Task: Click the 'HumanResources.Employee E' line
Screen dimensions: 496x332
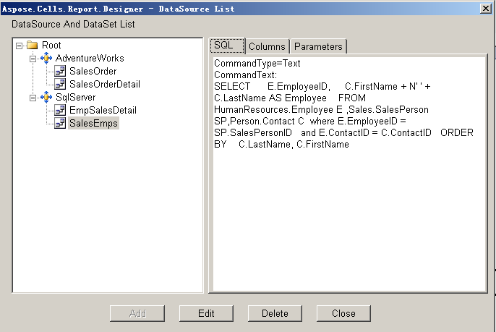Action: pos(321,109)
